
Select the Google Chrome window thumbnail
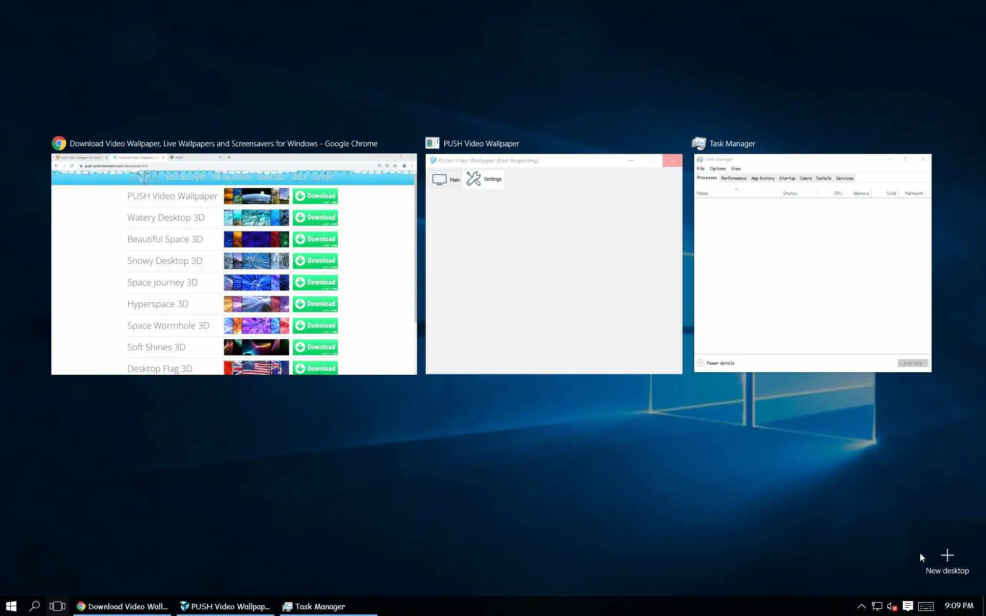[x=234, y=264]
